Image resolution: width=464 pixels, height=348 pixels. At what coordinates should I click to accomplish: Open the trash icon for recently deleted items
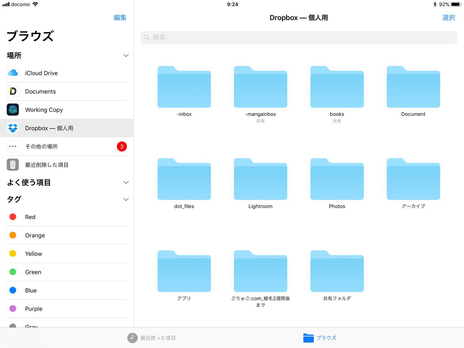tap(13, 165)
